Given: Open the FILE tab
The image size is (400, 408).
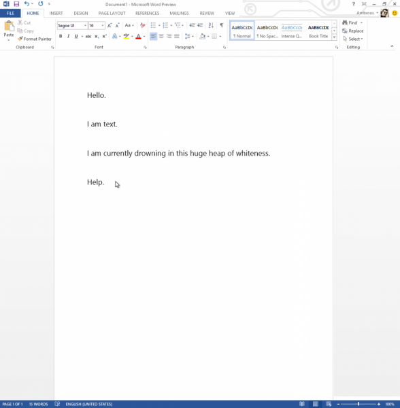Looking at the screenshot, I should click(x=10, y=14).
